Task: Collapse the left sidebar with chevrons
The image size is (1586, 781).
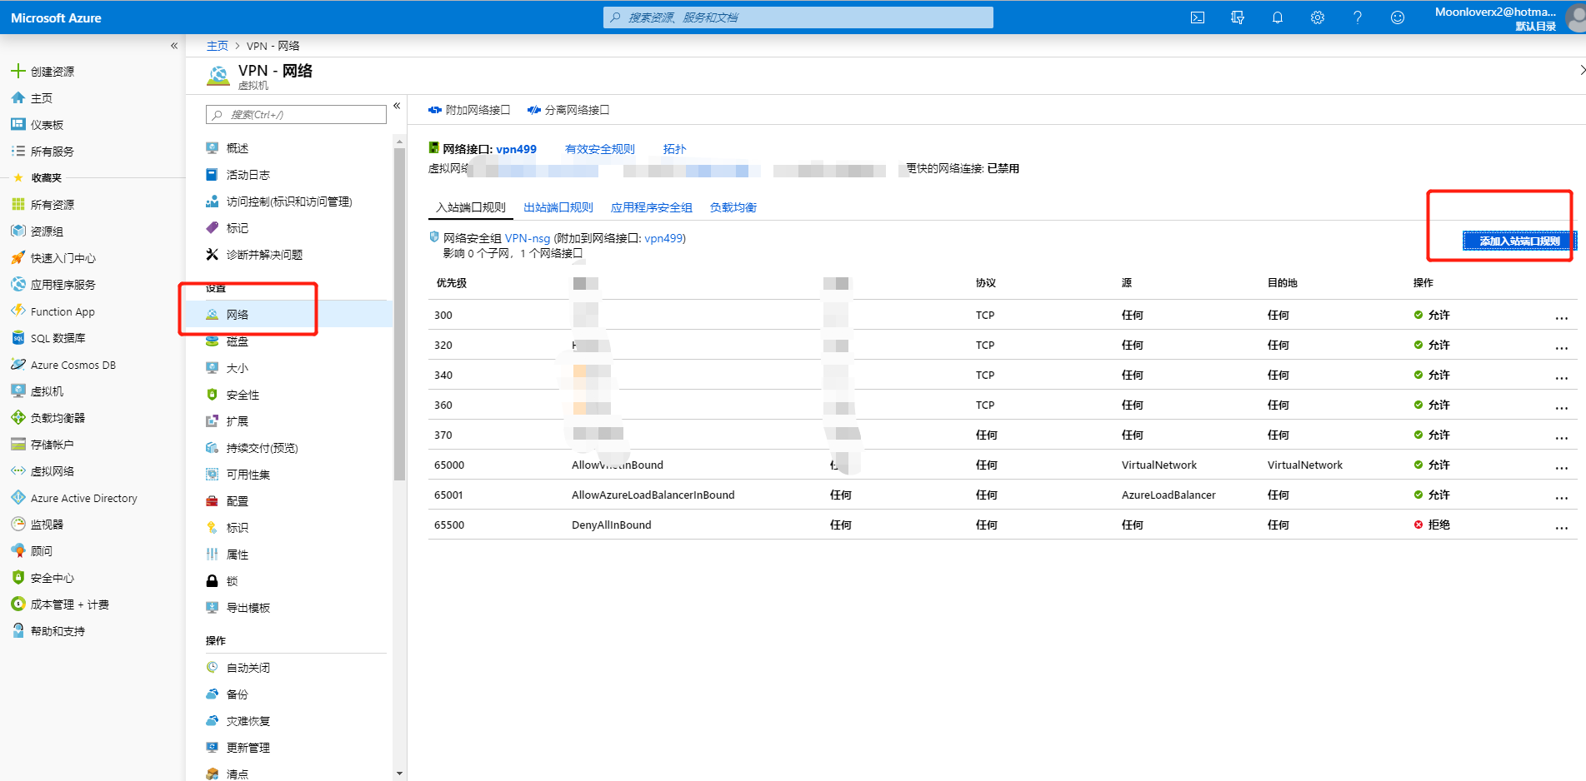Action: tap(174, 46)
